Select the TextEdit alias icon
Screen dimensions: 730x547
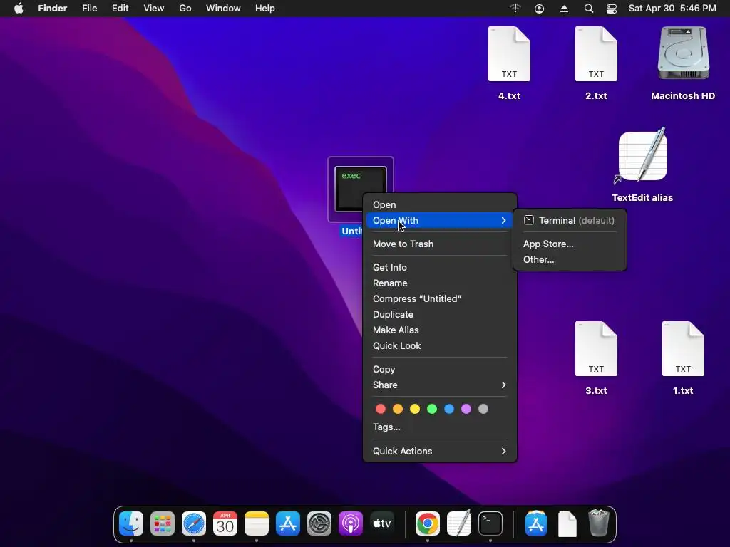[642, 156]
